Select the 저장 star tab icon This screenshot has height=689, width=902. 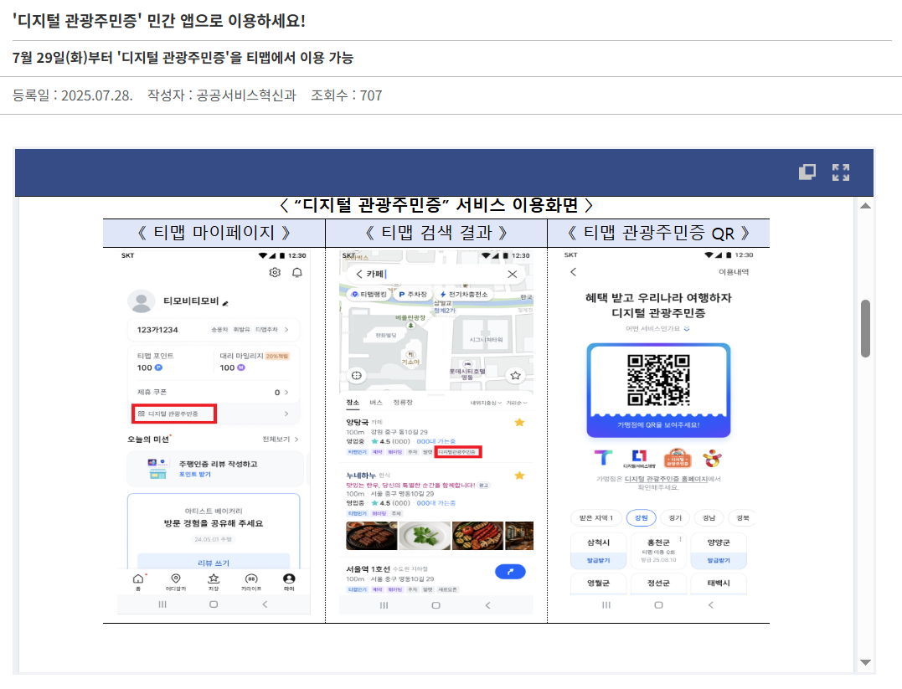point(214,582)
